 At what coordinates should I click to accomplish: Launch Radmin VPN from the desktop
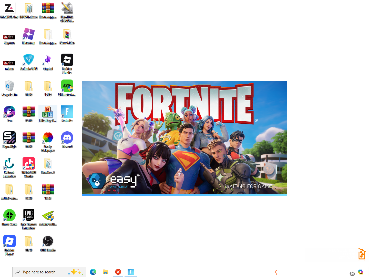[29, 62]
